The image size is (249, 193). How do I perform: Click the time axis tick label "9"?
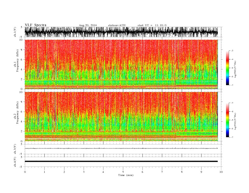click(x=201, y=172)
